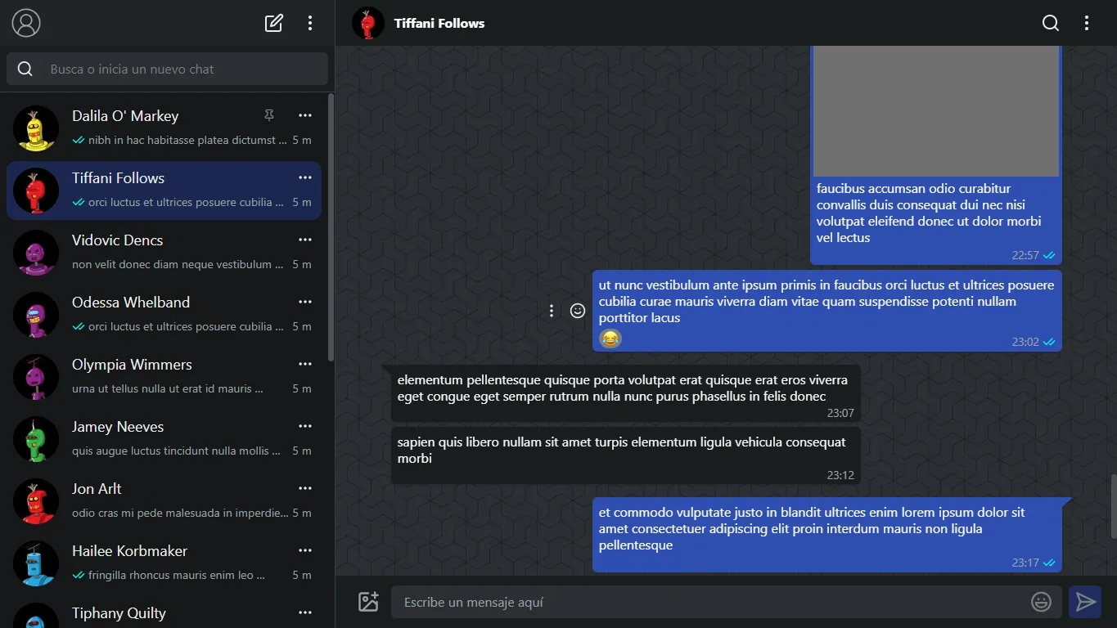The height and width of the screenshot is (628, 1117).
Task: Open chat header three-dot menu
Action: pyautogui.click(x=1087, y=23)
